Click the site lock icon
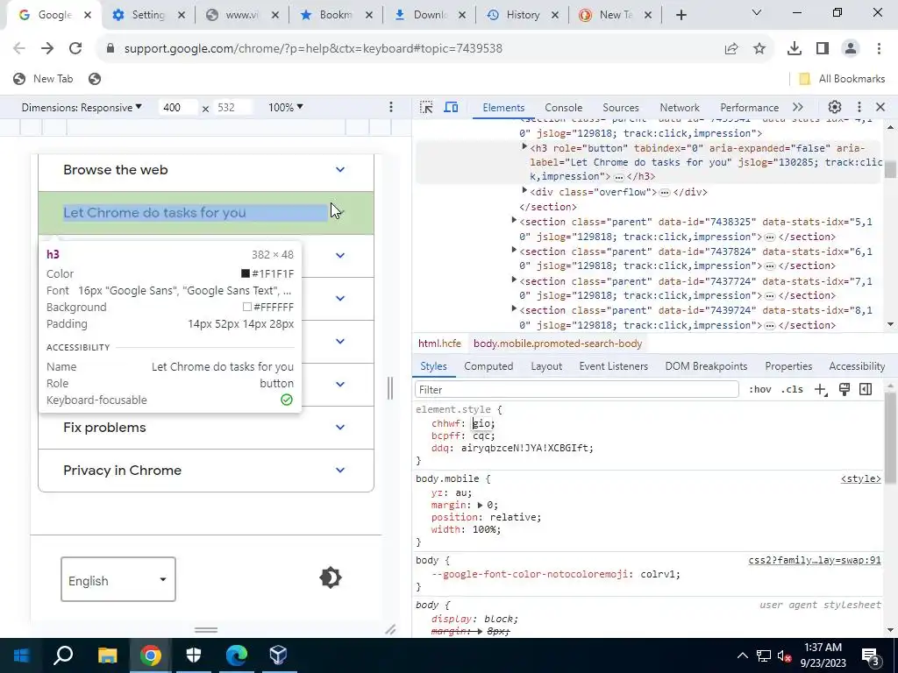Screen dimensions: 898x673 [x=110, y=49]
